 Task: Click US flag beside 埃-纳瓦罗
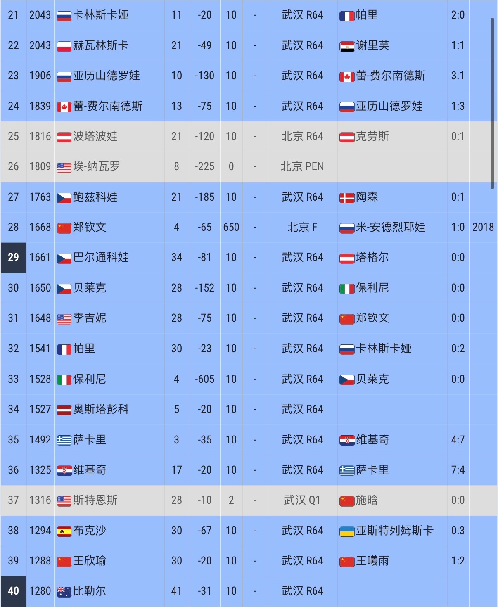tap(64, 168)
